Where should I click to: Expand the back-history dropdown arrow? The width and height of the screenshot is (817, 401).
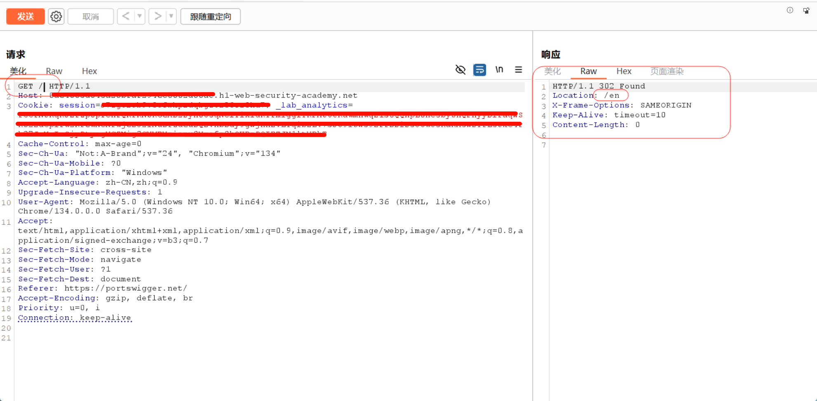coord(140,16)
